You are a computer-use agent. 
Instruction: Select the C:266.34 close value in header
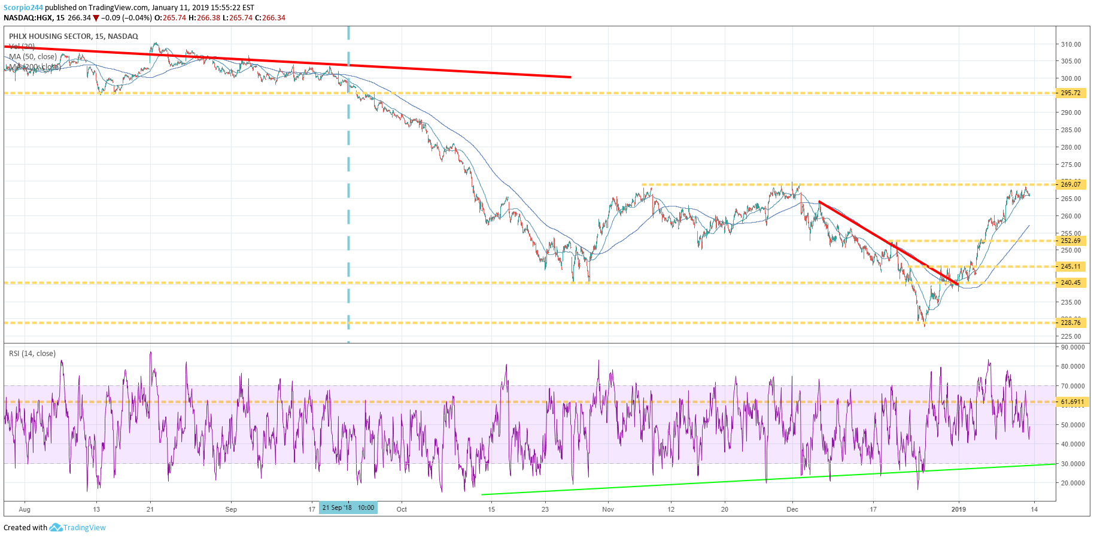271,18
